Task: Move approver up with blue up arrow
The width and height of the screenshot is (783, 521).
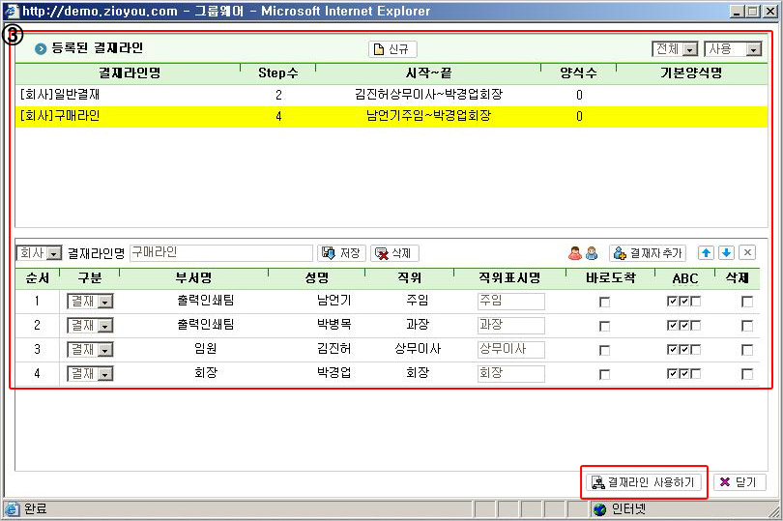Action: [x=707, y=253]
